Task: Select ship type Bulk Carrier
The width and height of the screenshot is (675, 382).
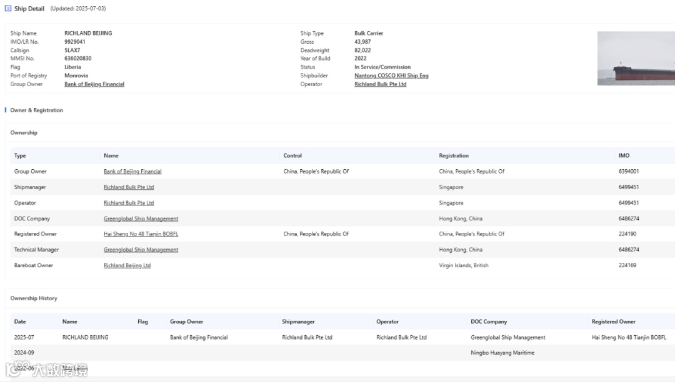Action: [x=369, y=33]
